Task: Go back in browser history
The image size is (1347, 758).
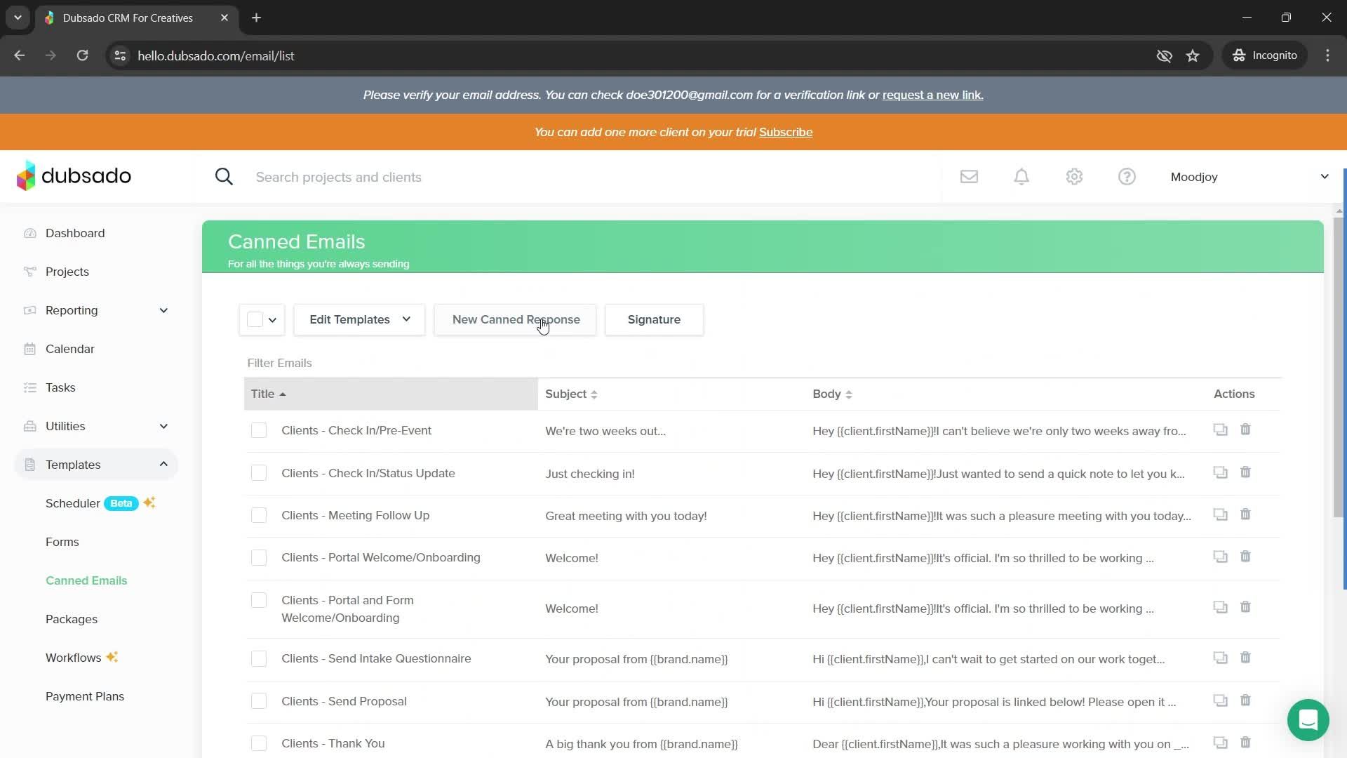Action: [20, 55]
